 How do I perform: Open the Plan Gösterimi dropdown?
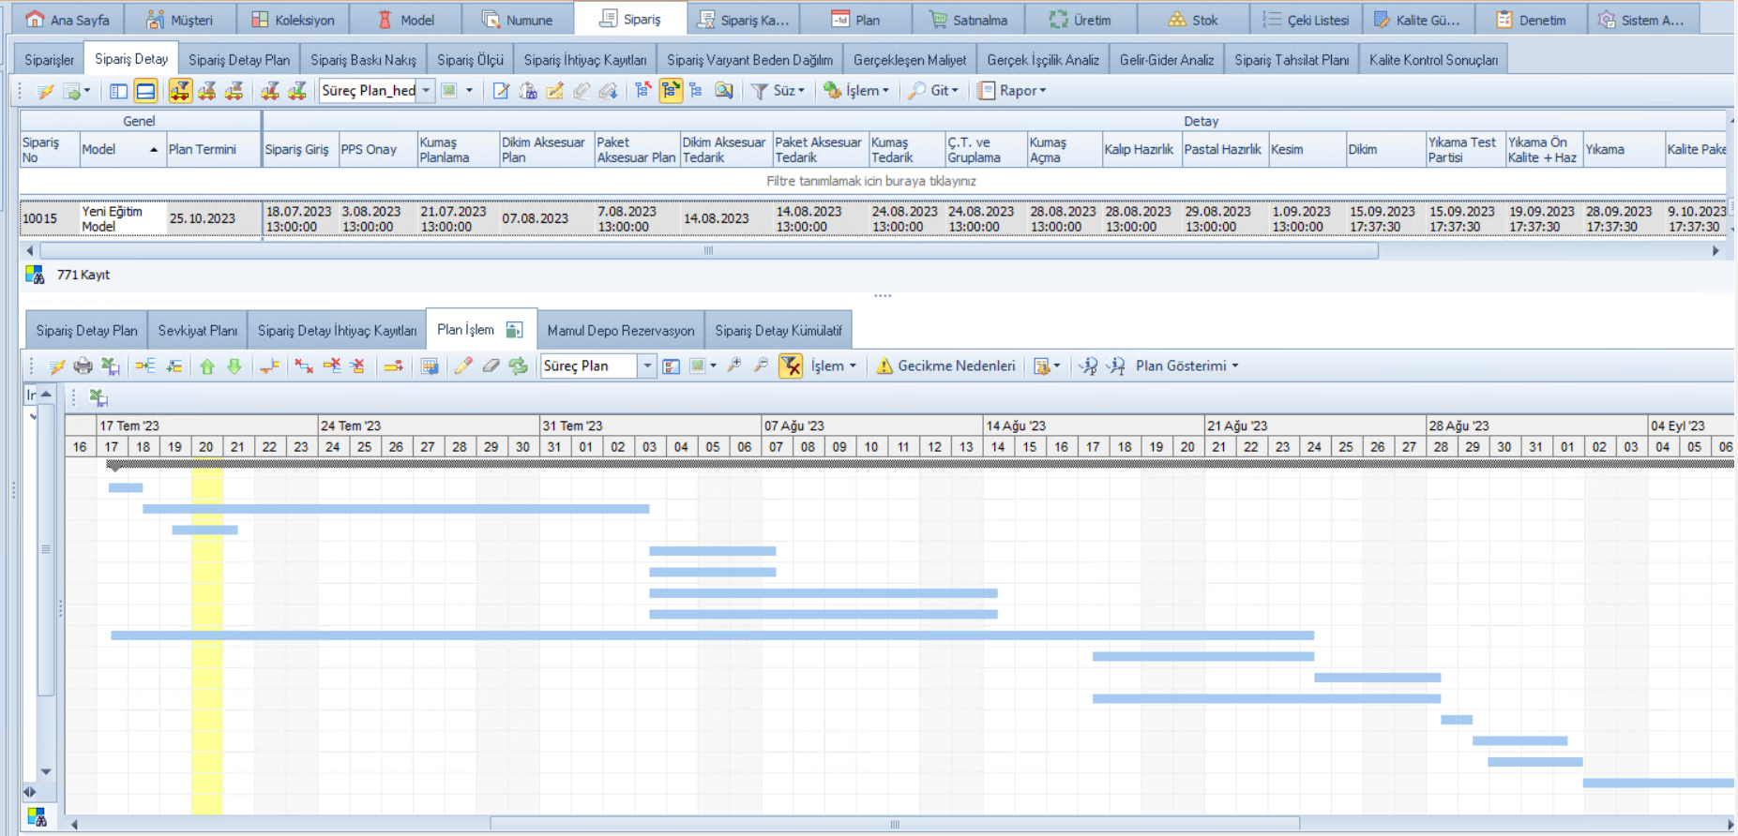(x=1186, y=366)
